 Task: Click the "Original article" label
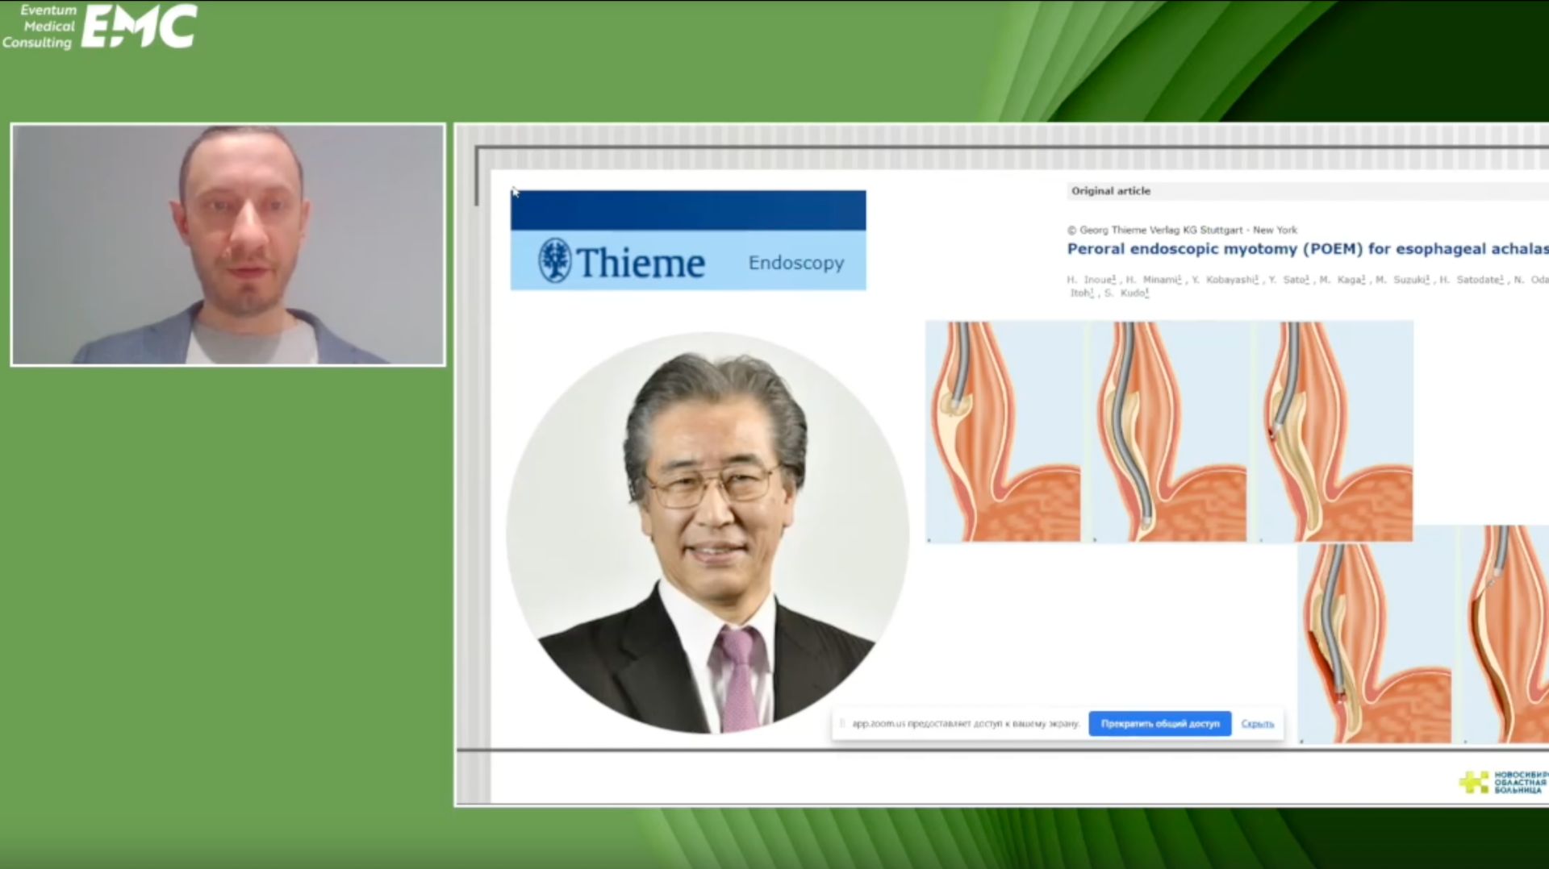click(1111, 191)
